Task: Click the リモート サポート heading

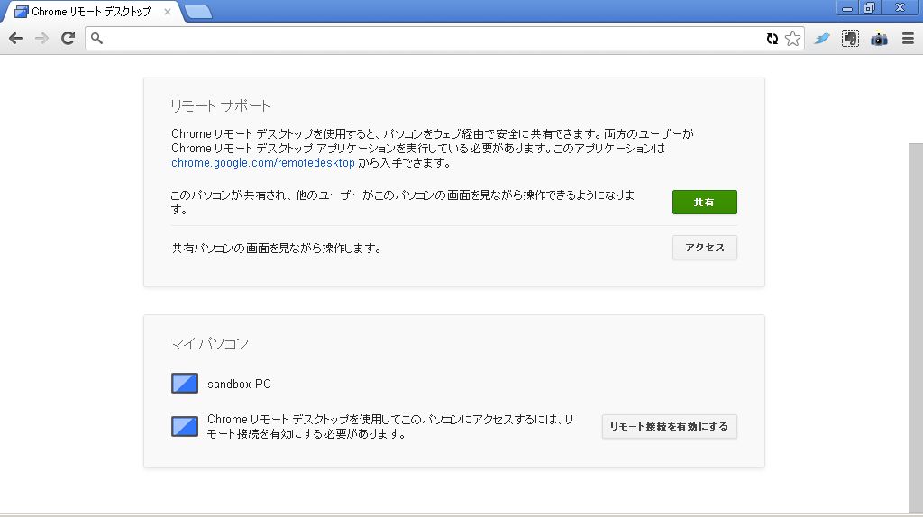Action: coord(220,106)
